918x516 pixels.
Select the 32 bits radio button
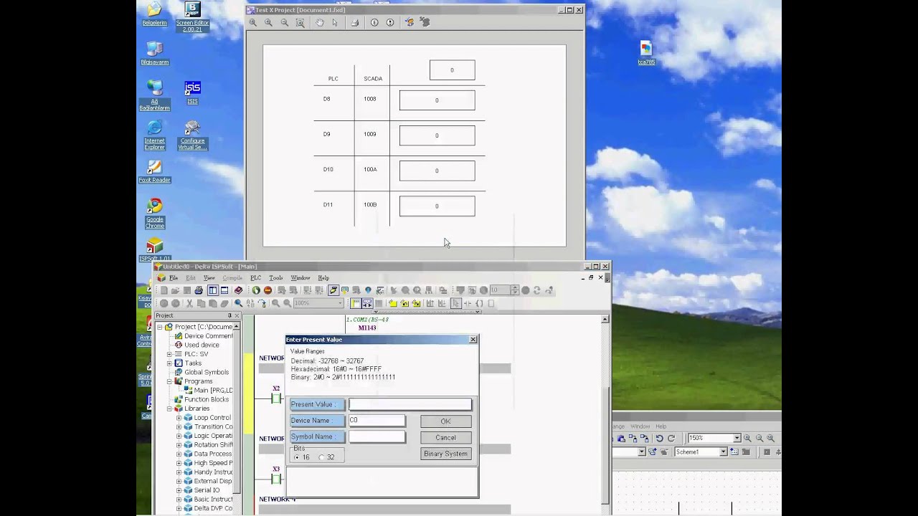point(321,457)
